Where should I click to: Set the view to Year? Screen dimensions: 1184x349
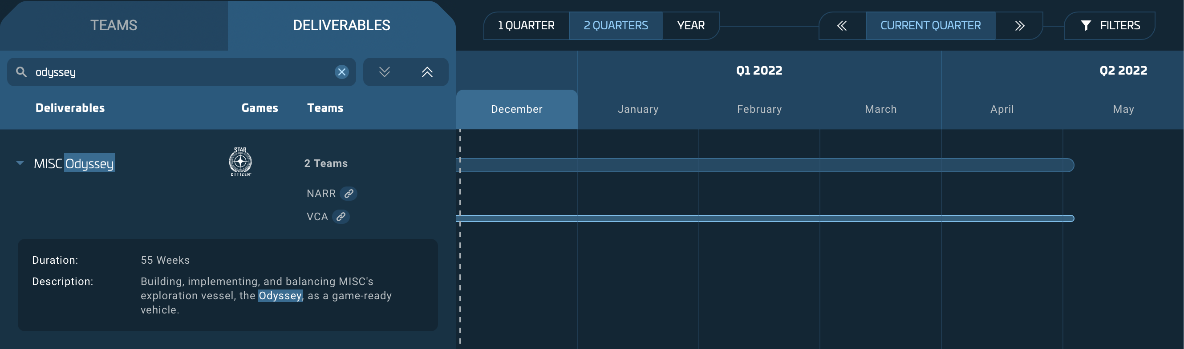click(690, 26)
